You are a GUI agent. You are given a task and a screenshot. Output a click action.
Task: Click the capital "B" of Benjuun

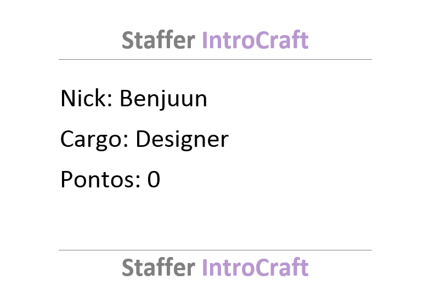(126, 99)
